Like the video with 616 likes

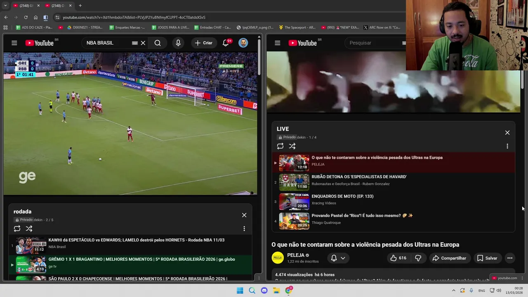coord(398,258)
